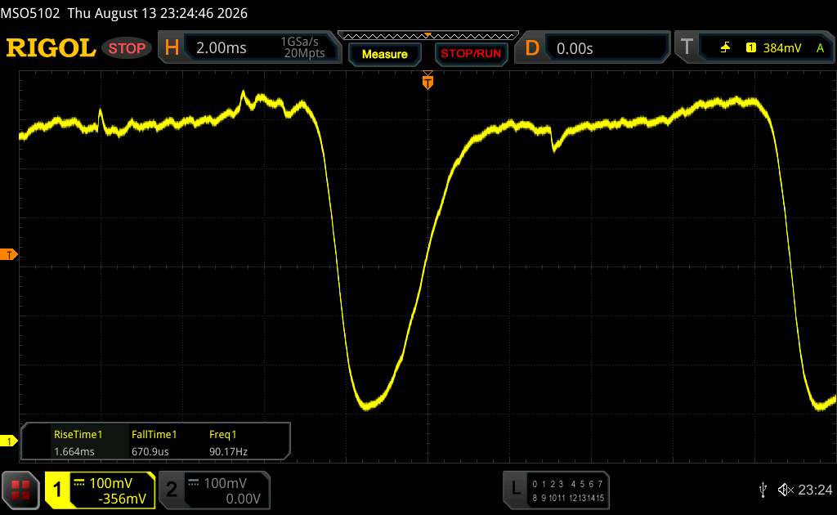Click the red STOP status badge
This screenshot has width=837, height=515.
127,48
